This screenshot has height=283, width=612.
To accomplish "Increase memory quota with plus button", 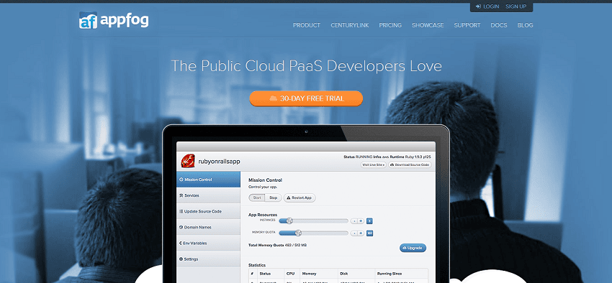I will [361, 233].
